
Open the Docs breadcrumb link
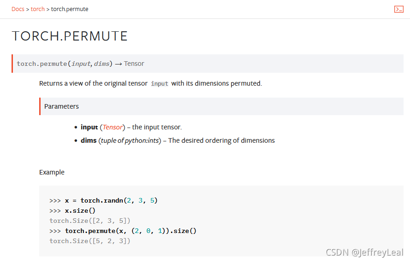[x=18, y=9]
